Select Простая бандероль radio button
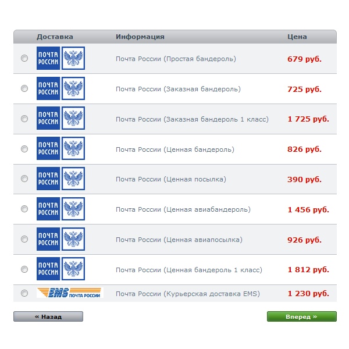 click(x=24, y=58)
